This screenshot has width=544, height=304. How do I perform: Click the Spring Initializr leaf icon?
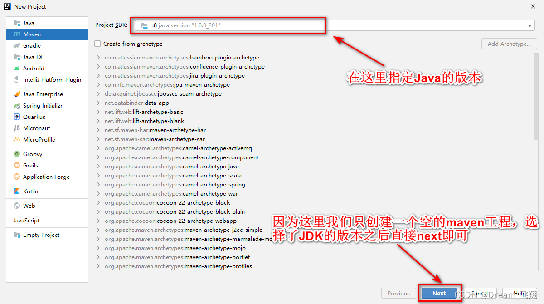coord(17,105)
